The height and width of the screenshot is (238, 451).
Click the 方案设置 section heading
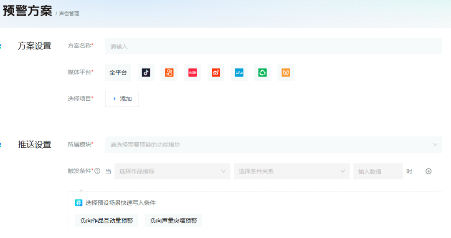pyautogui.click(x=35, y=46)
